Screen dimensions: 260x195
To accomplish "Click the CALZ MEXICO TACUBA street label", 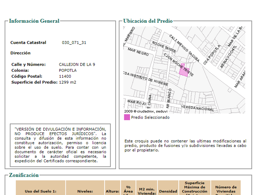I will tap(184, 48).
